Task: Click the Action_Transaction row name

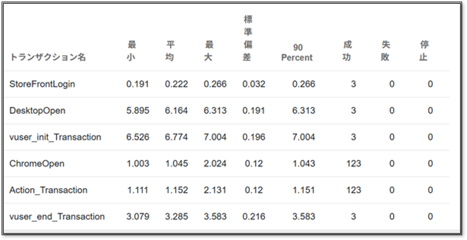Action: tap(48, 190)
